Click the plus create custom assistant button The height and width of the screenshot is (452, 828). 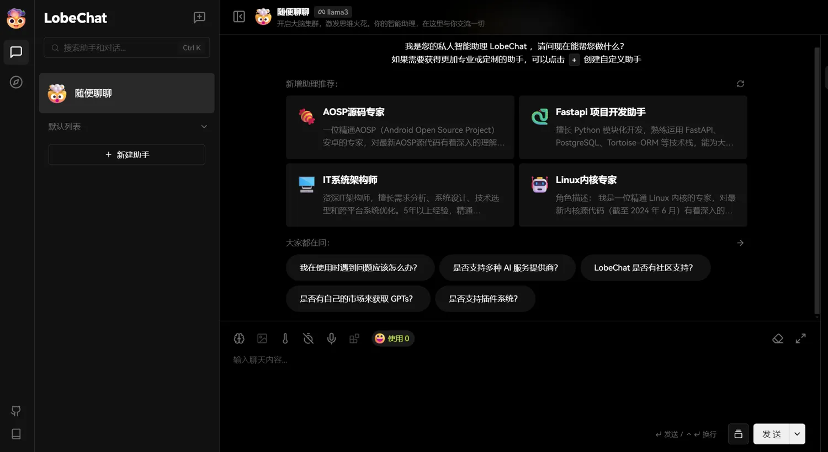tap(574, 60)
